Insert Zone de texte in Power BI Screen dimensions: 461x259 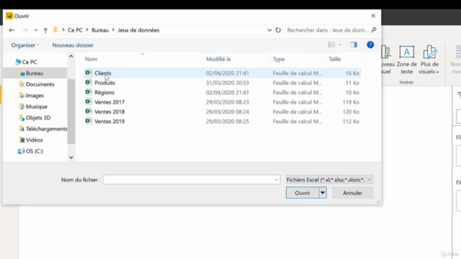[406, 60]
